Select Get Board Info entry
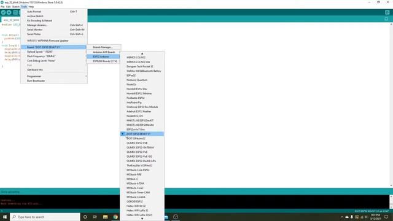 [x=54, y=69]
